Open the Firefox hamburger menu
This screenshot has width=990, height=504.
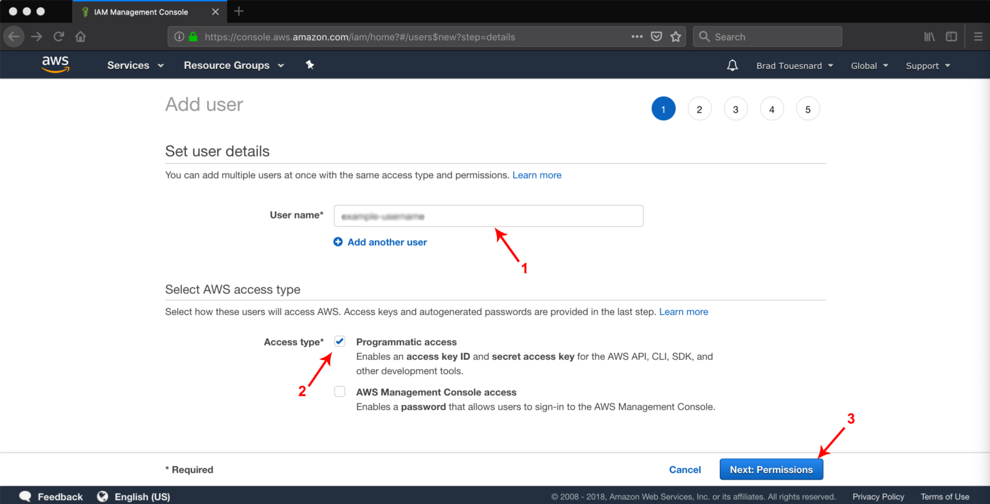pyautogui.click(x=978, y=37)
